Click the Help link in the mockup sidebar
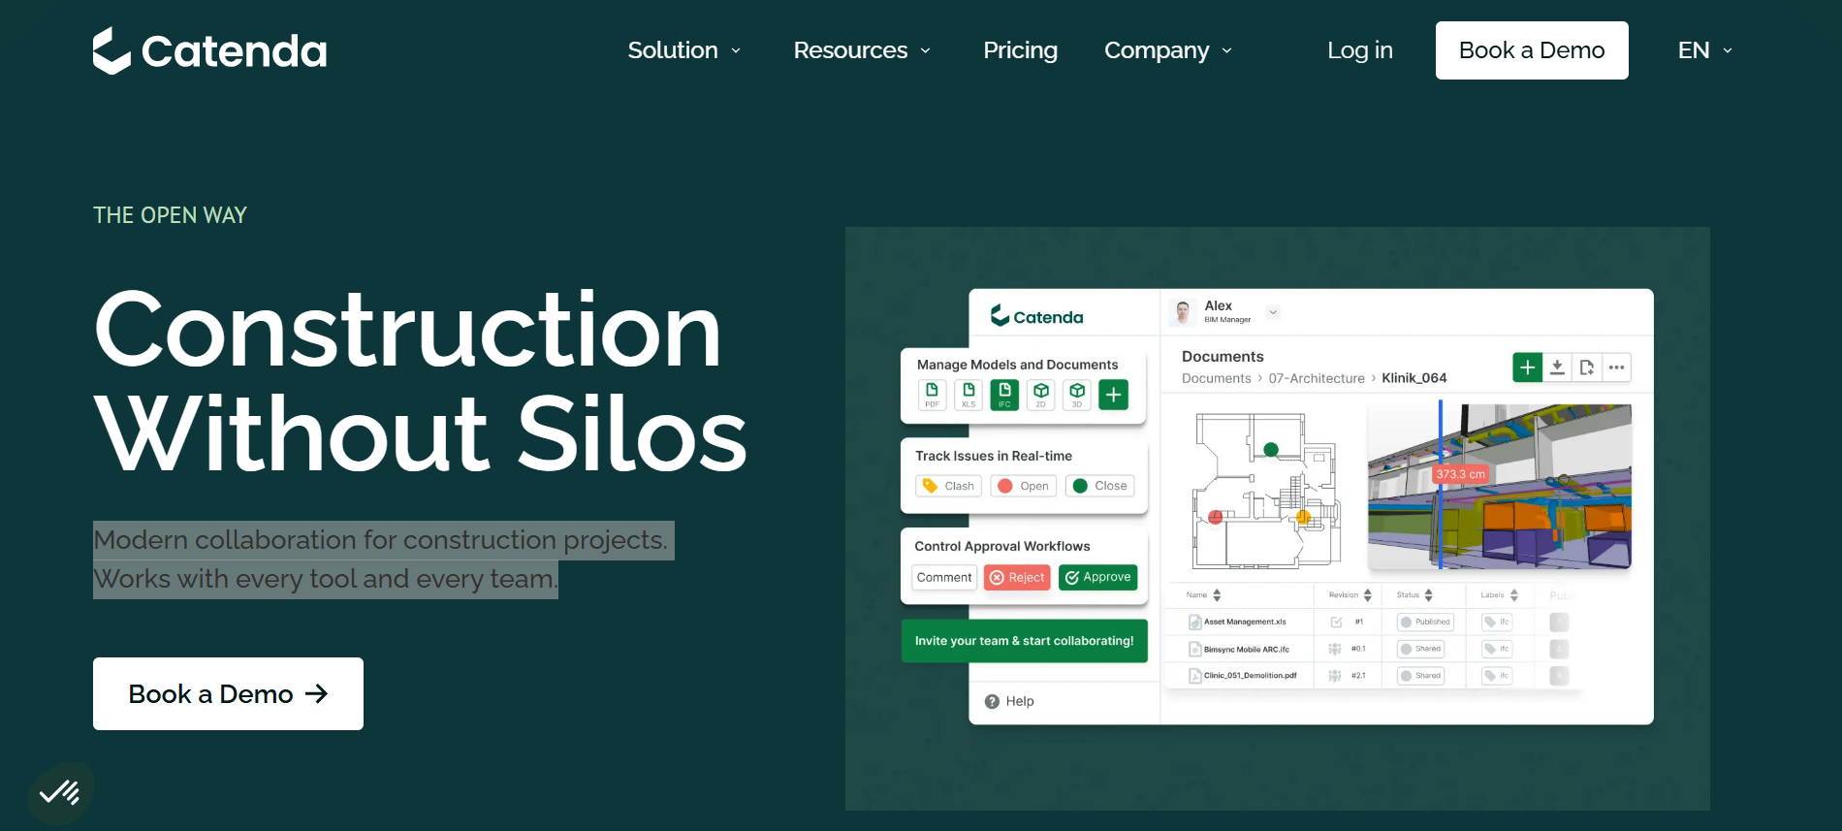This screenshot has height=831, width=1842. 1020,702
